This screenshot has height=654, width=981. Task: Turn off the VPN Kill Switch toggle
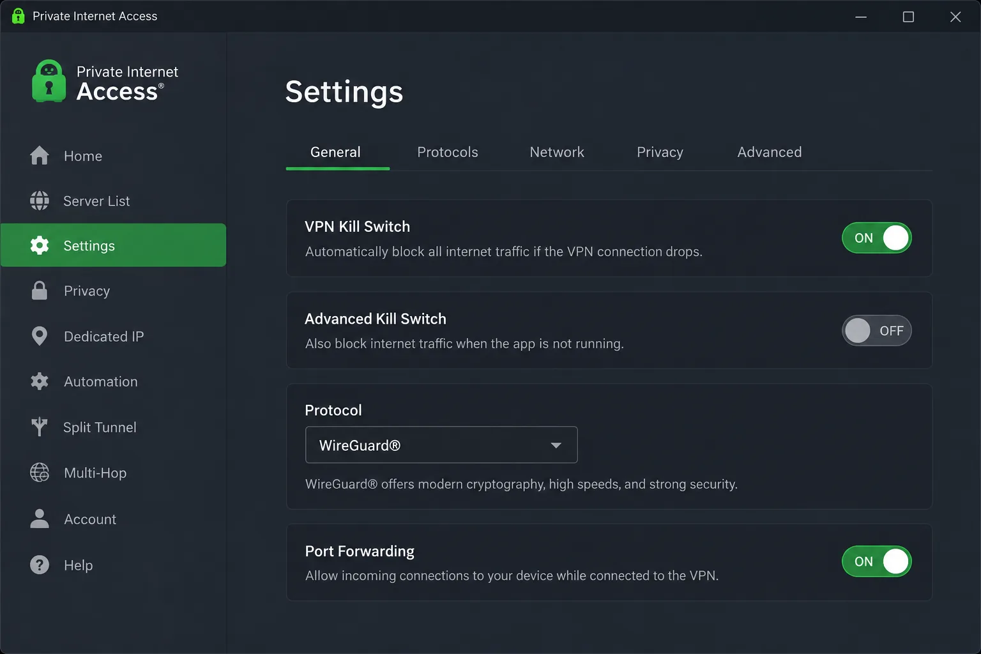[876, 238]
